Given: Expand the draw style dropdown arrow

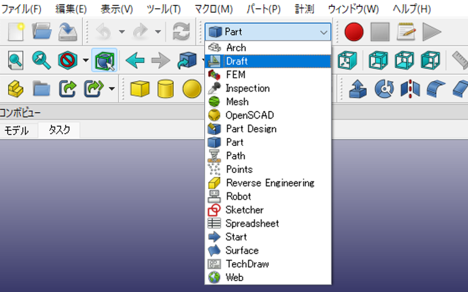Looking at the screenshot, I should tap(85, 60).
